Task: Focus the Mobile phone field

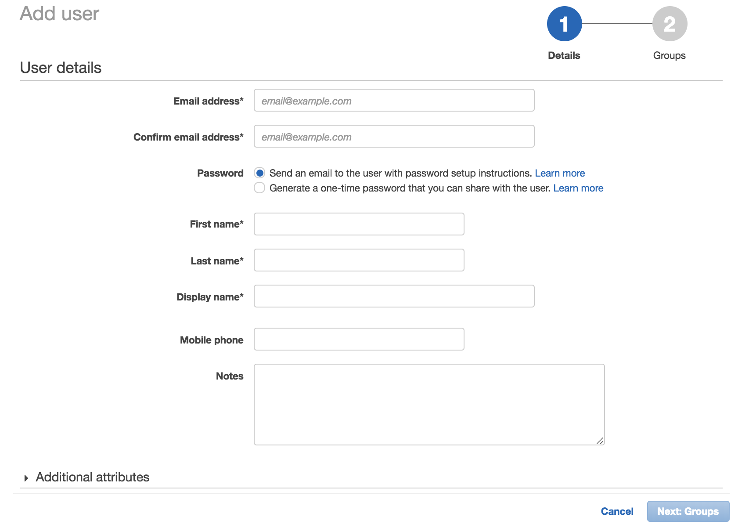Action: point(359,339)
